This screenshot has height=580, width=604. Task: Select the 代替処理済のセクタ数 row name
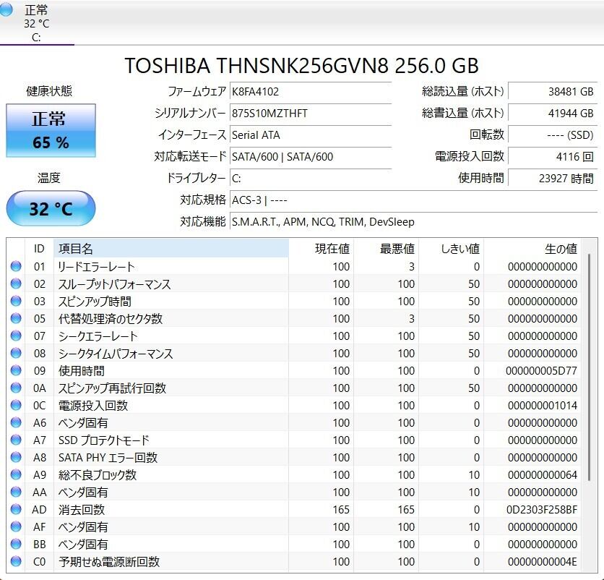tap(110, 318)
